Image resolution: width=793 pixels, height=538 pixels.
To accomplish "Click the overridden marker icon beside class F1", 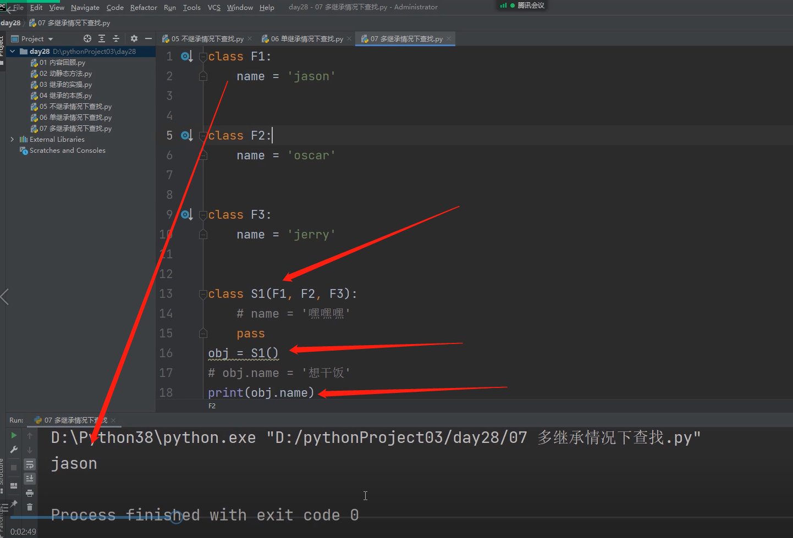I will pyautogui.click(x=187, y=56).
